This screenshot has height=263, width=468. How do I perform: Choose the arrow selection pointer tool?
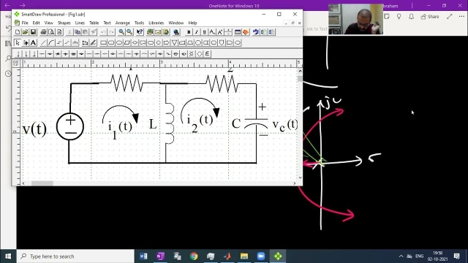click(18, 43)
